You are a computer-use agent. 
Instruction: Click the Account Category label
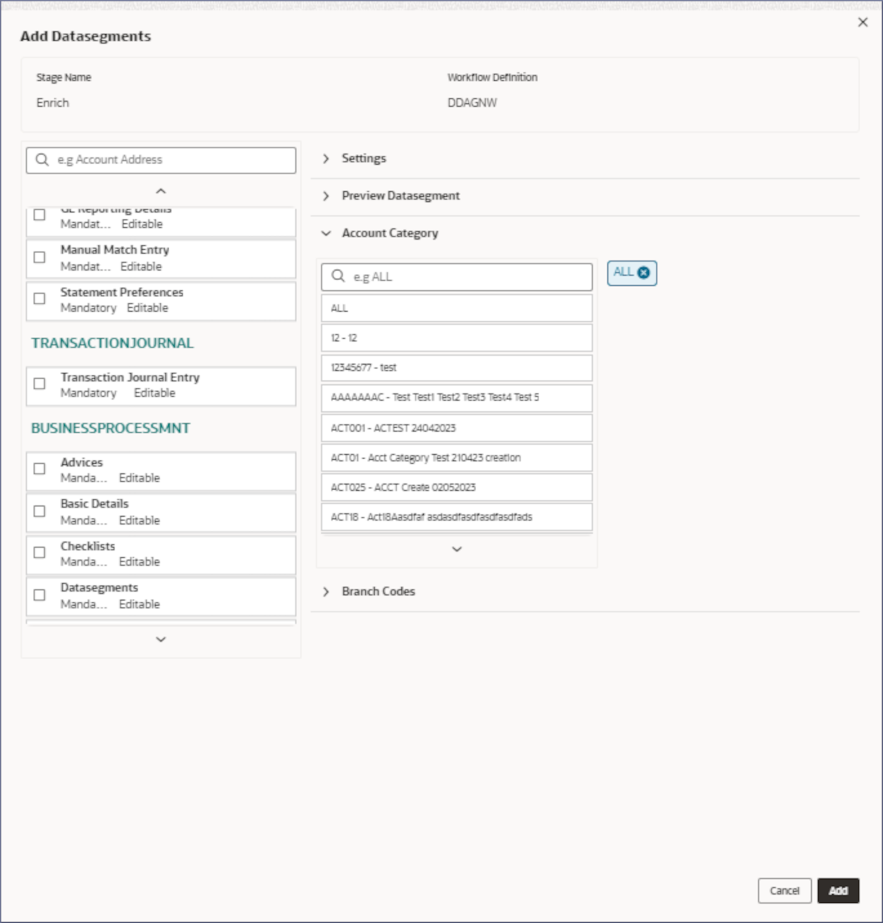click(390, 233)
